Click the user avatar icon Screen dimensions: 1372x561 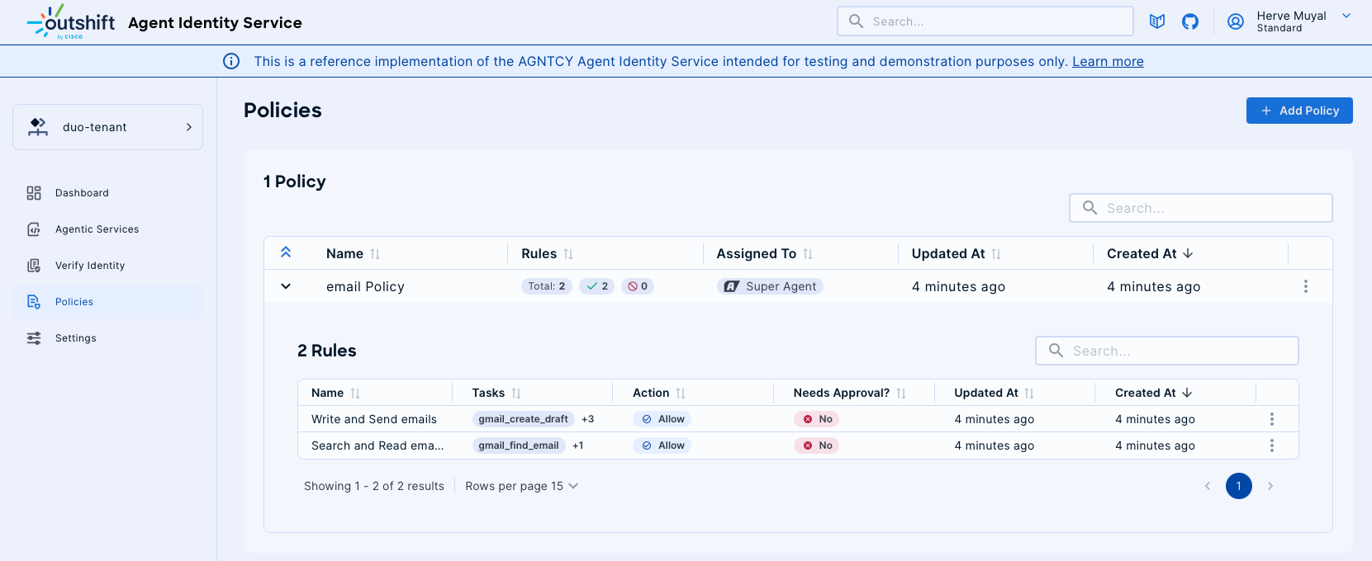1236,21
